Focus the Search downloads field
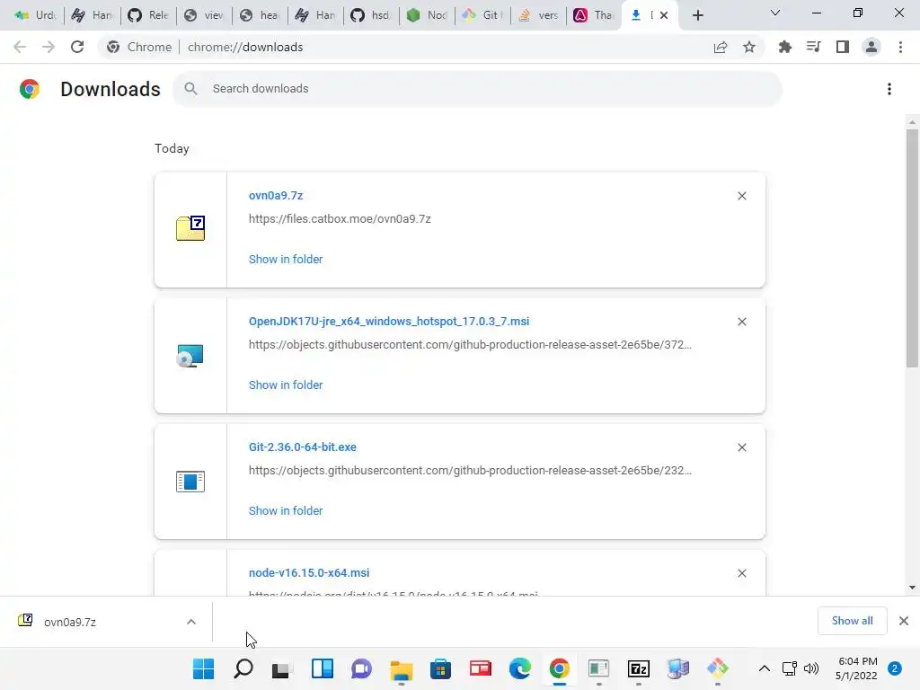This screenshot has height=690, width=920. (x=478, y=89)
